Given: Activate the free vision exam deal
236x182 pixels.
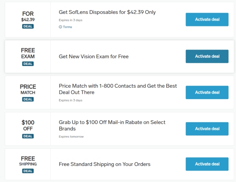Looking at the screenshot, I should (x=207, y=56).
